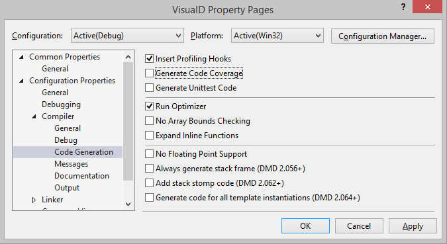
Task: Enable Expand Inline Functions
Action: (149, 136)
